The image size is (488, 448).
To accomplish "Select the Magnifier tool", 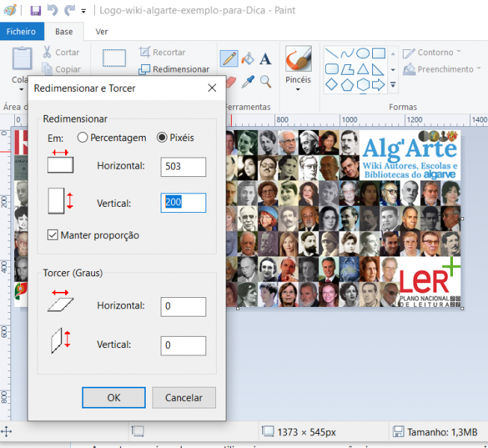I will click(265, 82).
